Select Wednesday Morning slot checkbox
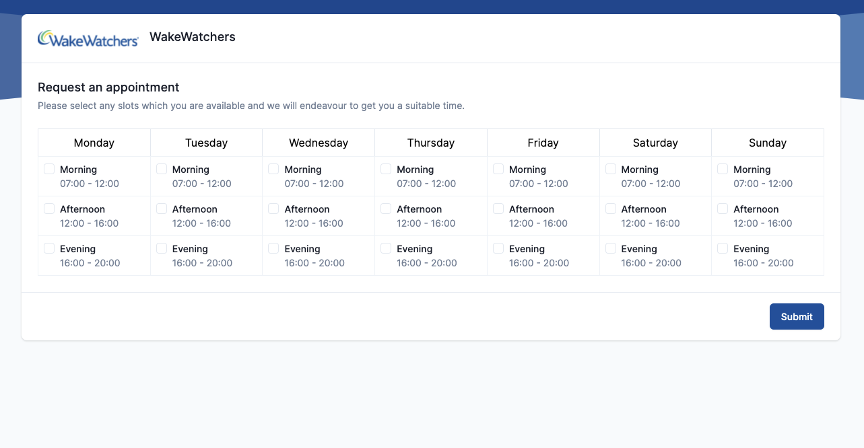This screenshot has height=448, width=864. 273,169
